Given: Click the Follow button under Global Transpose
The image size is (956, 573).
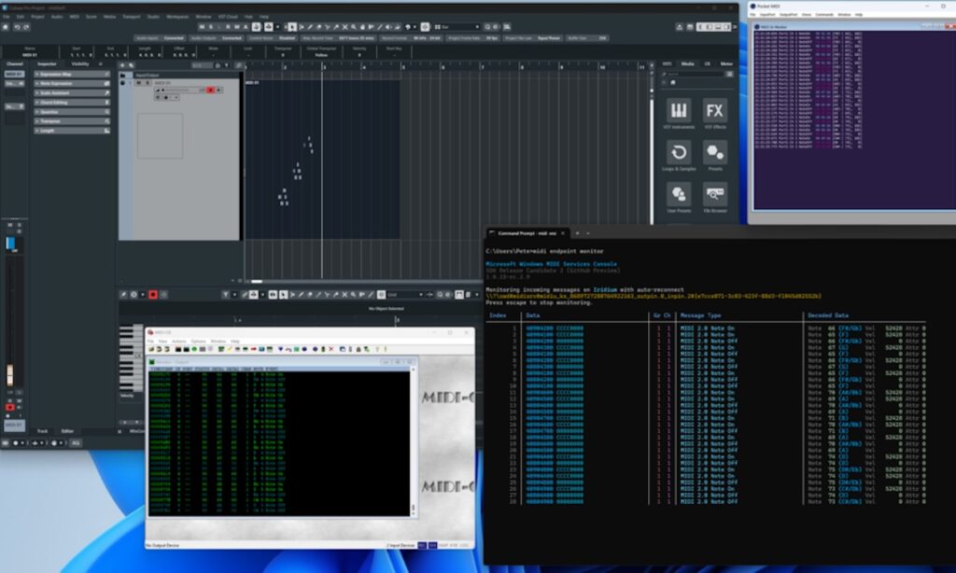Looking at the screenshot, I should (x=321, y=54).
